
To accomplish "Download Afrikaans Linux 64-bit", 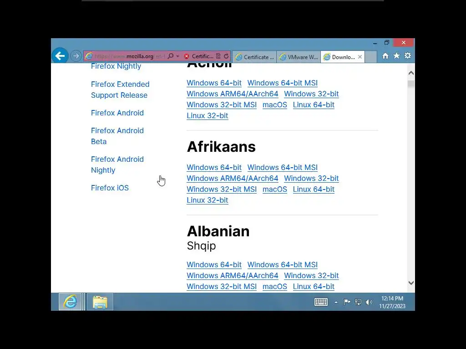I will coord(314,189).
